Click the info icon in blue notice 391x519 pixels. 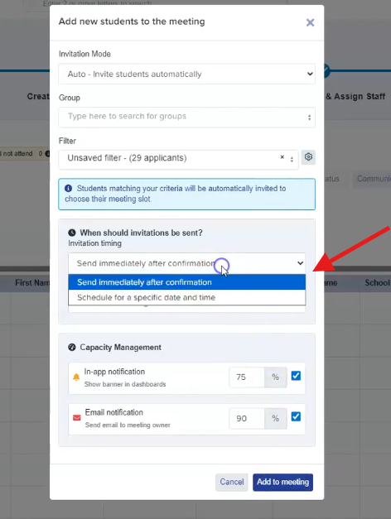pos(69,189)
